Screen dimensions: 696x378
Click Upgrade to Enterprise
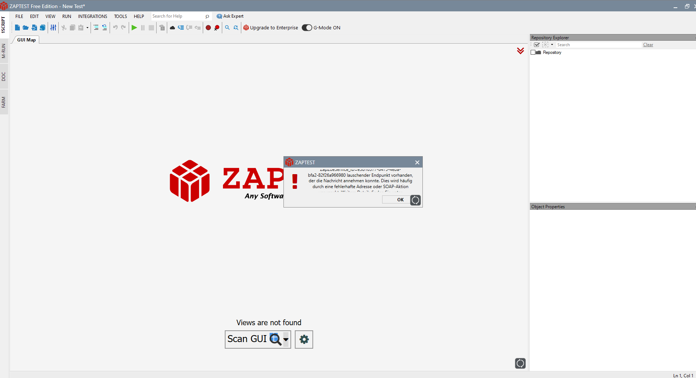pyautogui.click(x=271, y=28)
